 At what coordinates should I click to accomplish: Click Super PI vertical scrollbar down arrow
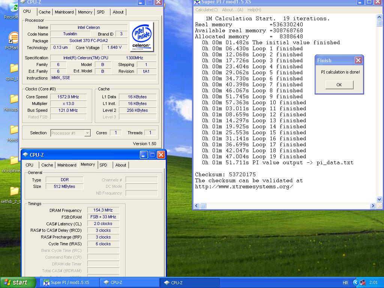tap(379, 199)
